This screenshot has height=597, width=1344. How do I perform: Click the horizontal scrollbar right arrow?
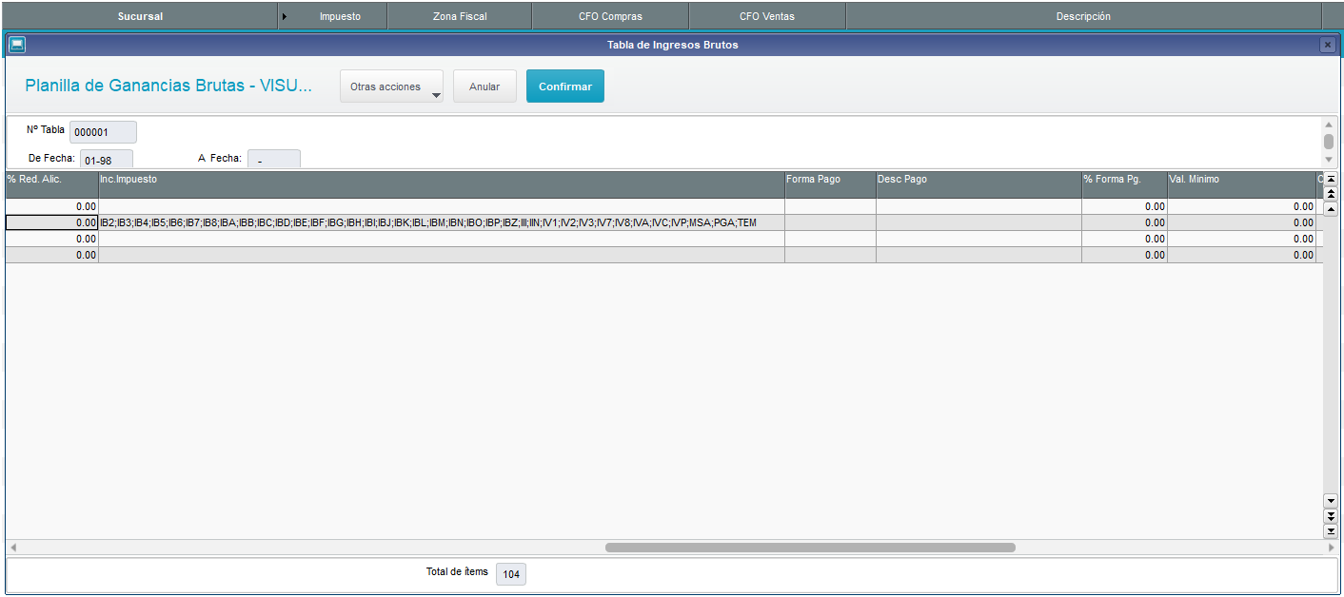pos(1331,548)
